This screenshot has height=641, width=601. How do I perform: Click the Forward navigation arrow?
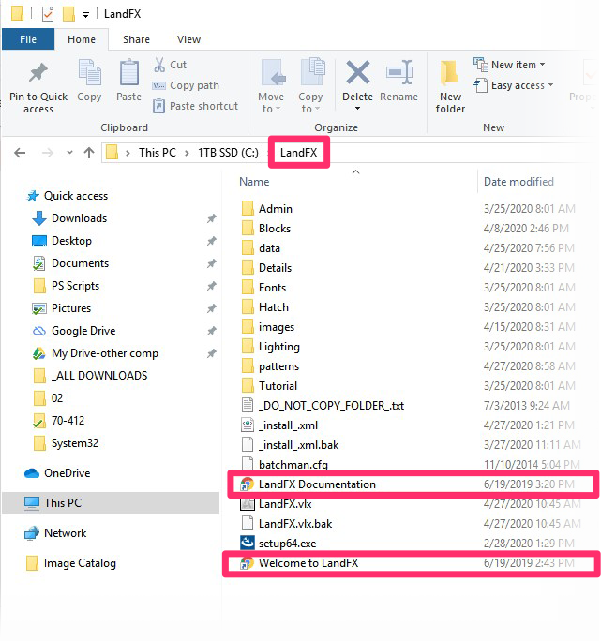pos(48,153)
